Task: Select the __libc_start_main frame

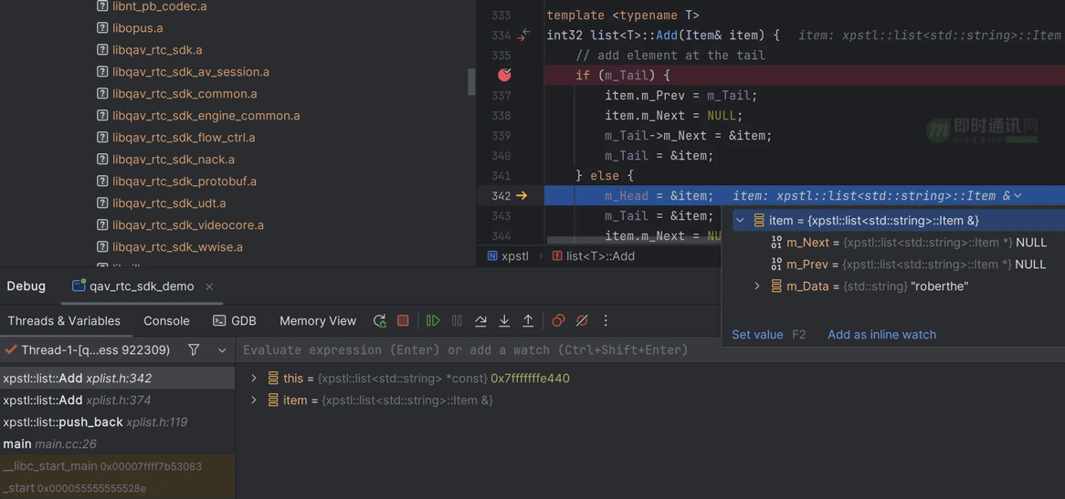Action: pos(118,466)
